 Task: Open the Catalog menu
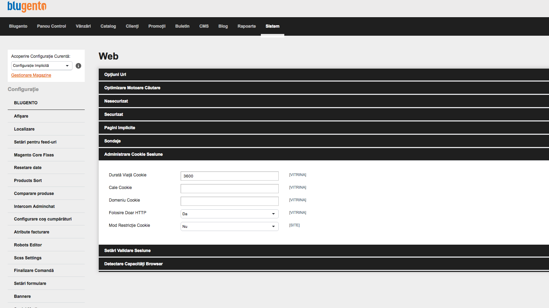pyautogui.click(x=108, y=26)
